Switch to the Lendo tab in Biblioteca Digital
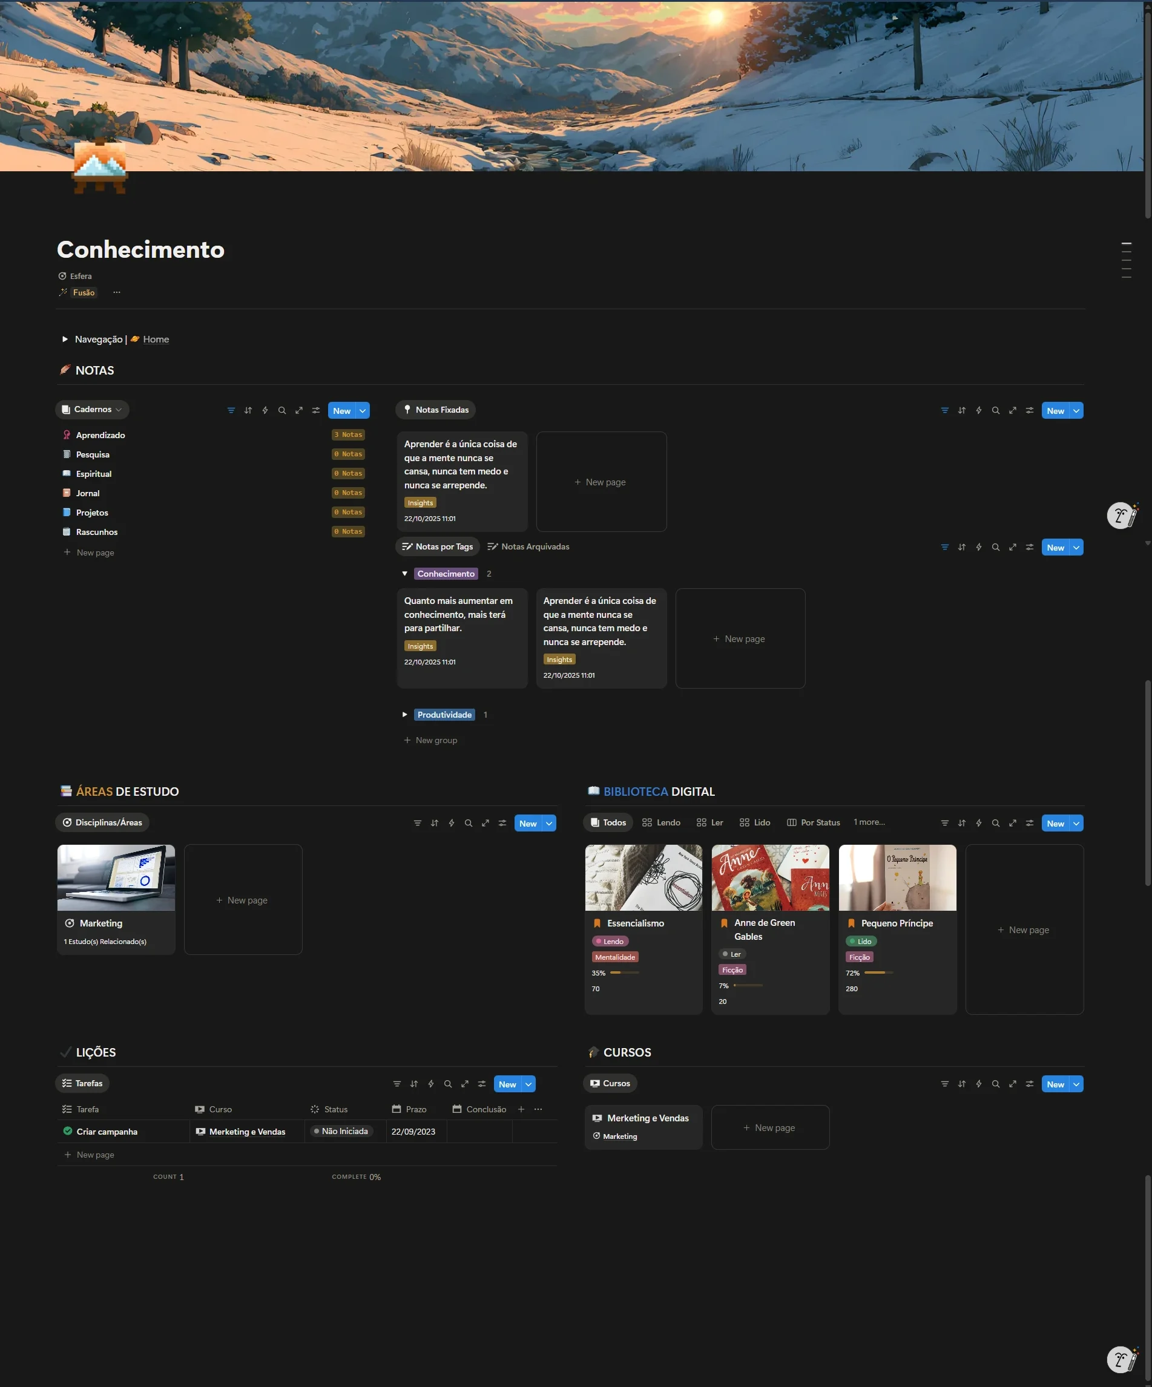 pos(661,823)
